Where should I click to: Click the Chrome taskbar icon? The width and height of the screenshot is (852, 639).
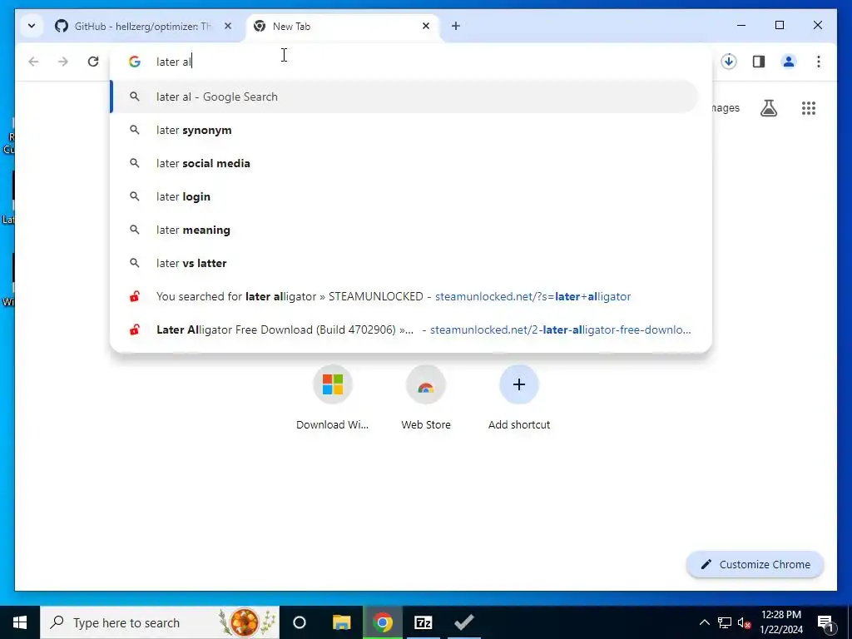click(x=383, y=622)
